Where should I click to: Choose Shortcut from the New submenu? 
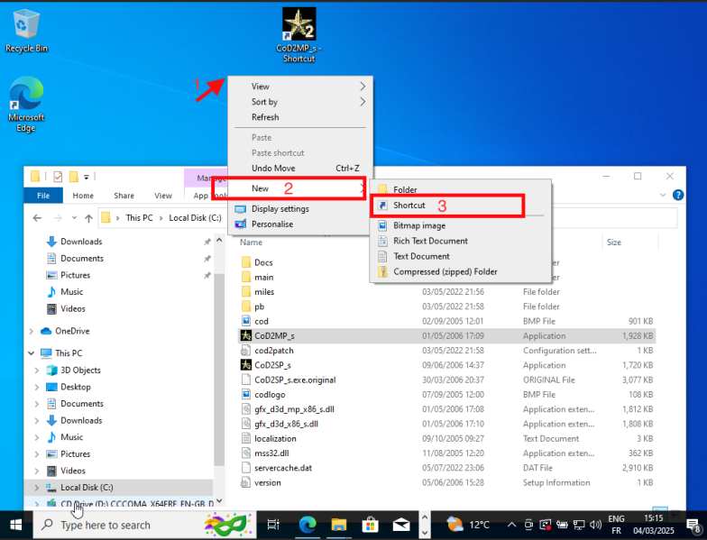tap(409, 206)
